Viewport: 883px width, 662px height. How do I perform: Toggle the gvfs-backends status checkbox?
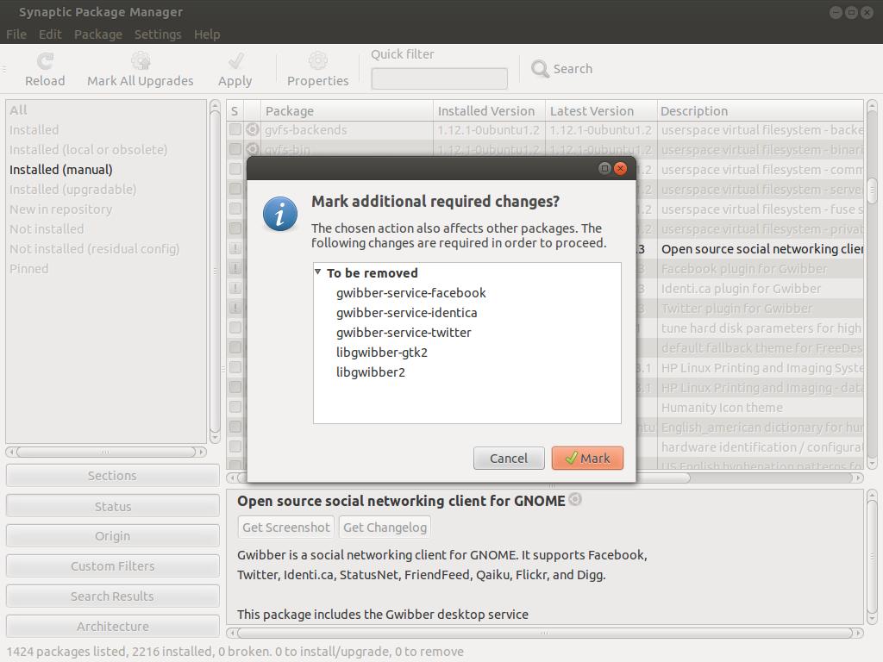tap(235, 130)
